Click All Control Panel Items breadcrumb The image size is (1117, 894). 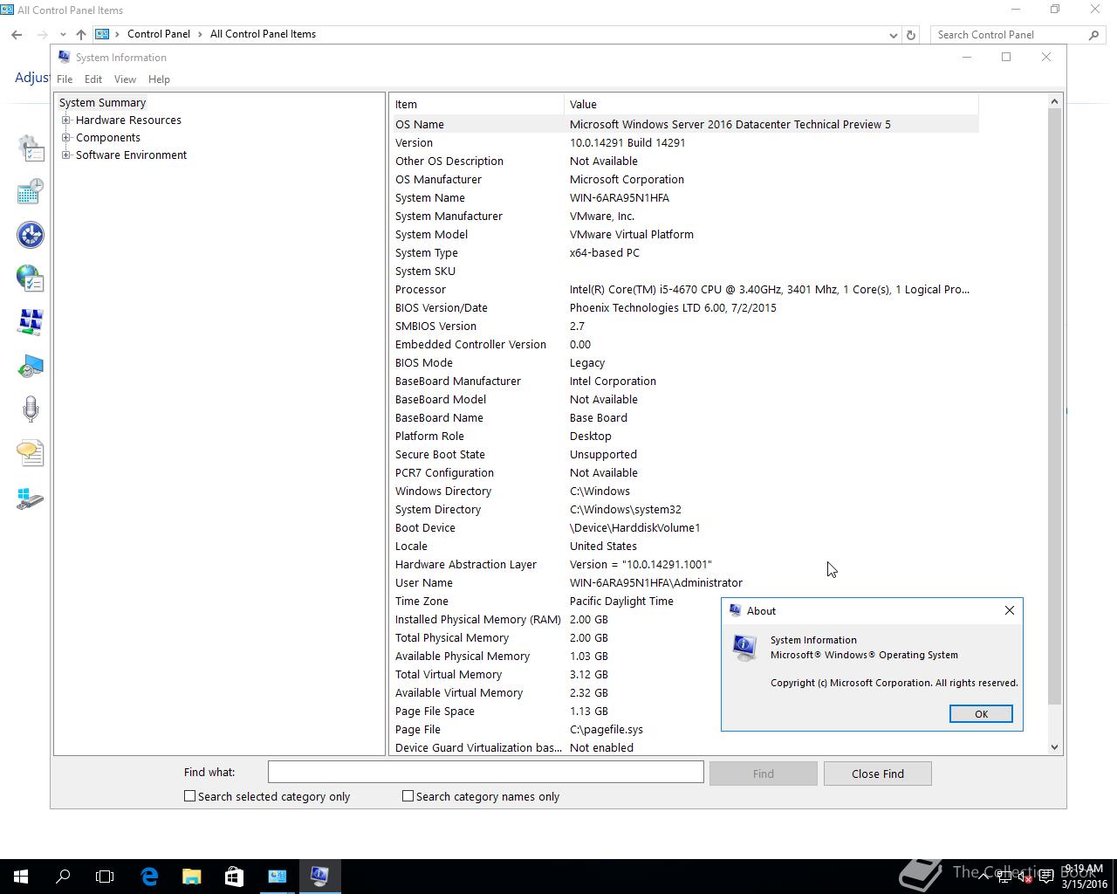[x=263, y=34]
